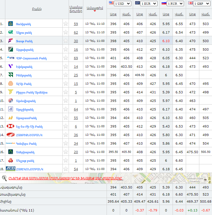The width and height of the screenshot is (212, 215).
Task: Click the 408.50 EUR buy rate for Ինեկոբանկ
Action: point(140,75)
